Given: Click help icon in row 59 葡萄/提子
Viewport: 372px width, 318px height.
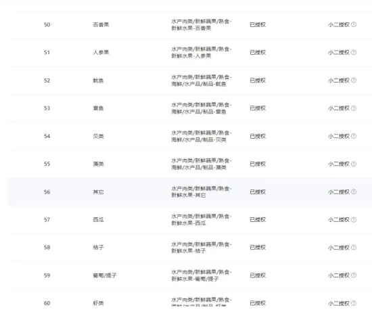Looking at the screenshot, I should click(354, 275).
